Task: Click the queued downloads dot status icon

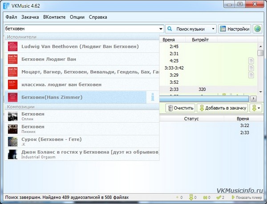Action: pos(178,197)
